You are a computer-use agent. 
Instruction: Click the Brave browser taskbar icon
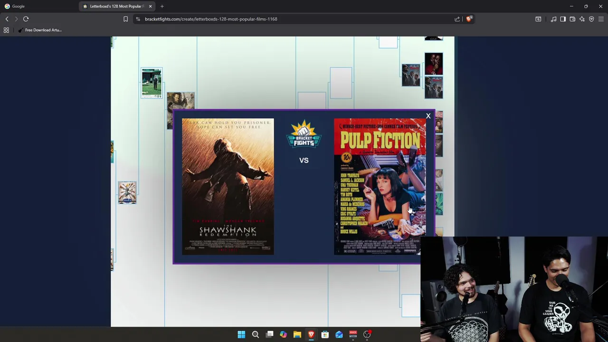(x=311, y=334)
